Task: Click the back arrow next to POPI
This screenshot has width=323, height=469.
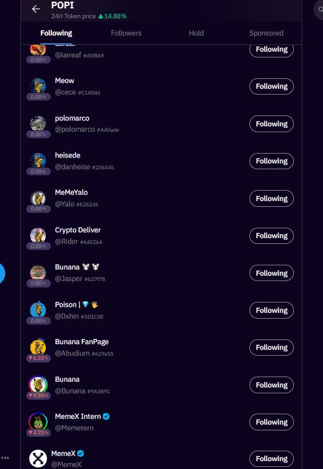Action: tap(36, 9)
